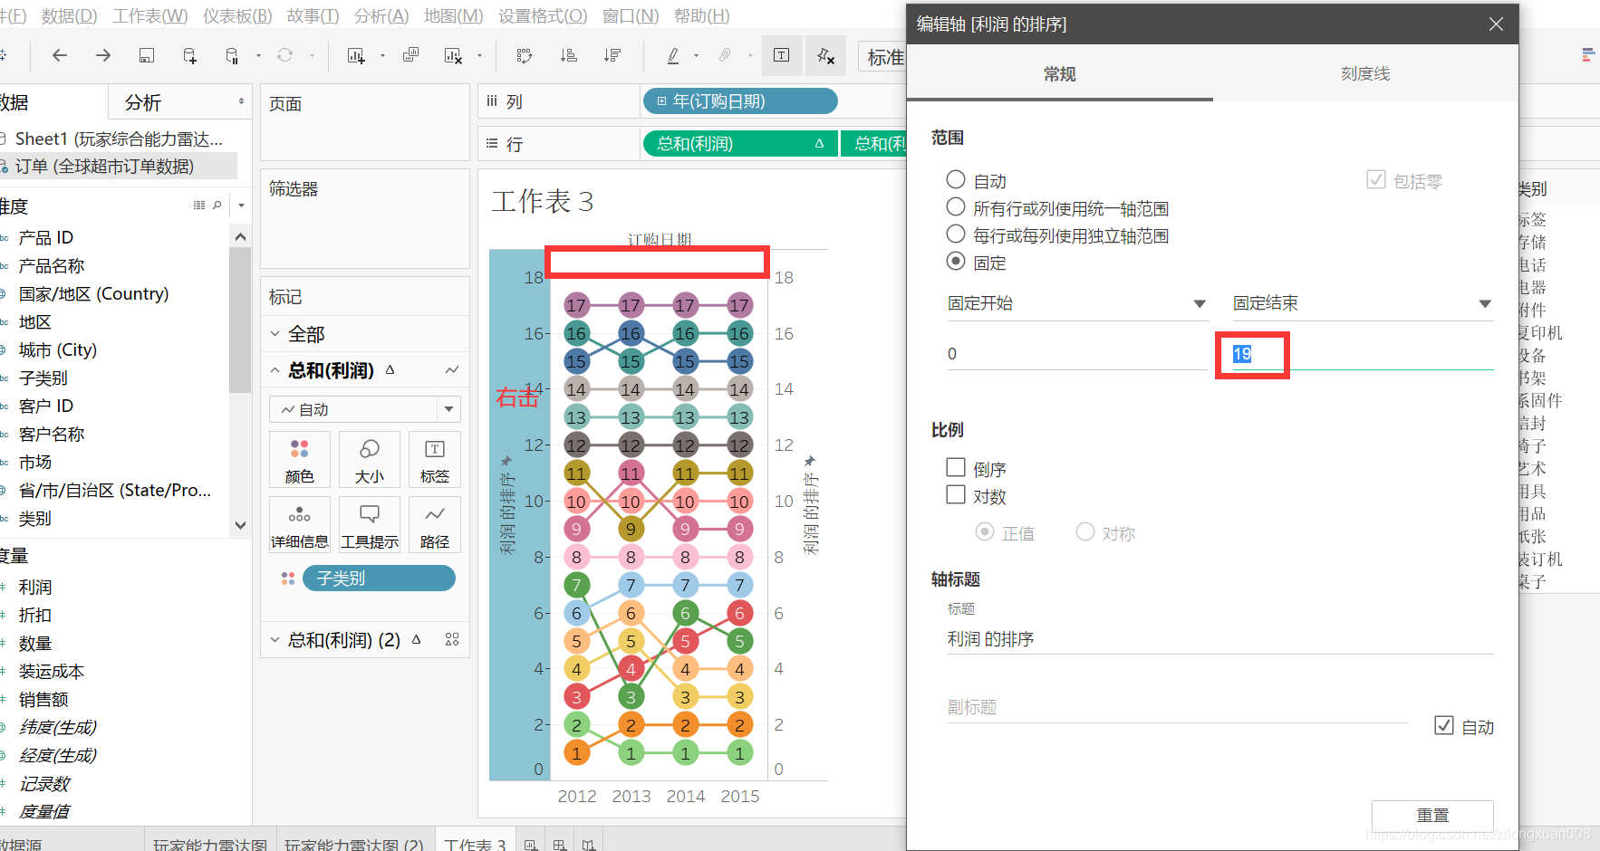
Task: Select the 颜色 (Color) mark property icon
Action: (x=300, y=460)
